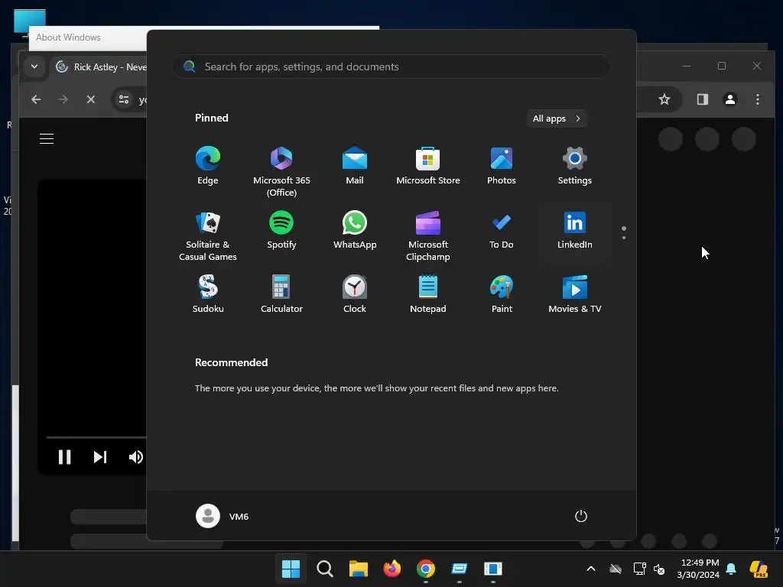Screen dimensions: 783x587
Task: Go back in the Chrome window
Action: [x=36, y=99]
